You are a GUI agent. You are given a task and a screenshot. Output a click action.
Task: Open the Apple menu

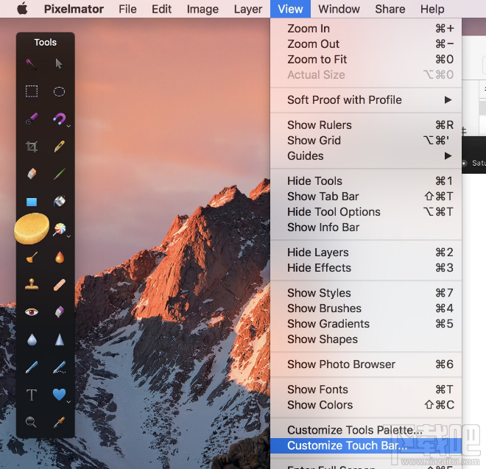[x=22, y=9]
